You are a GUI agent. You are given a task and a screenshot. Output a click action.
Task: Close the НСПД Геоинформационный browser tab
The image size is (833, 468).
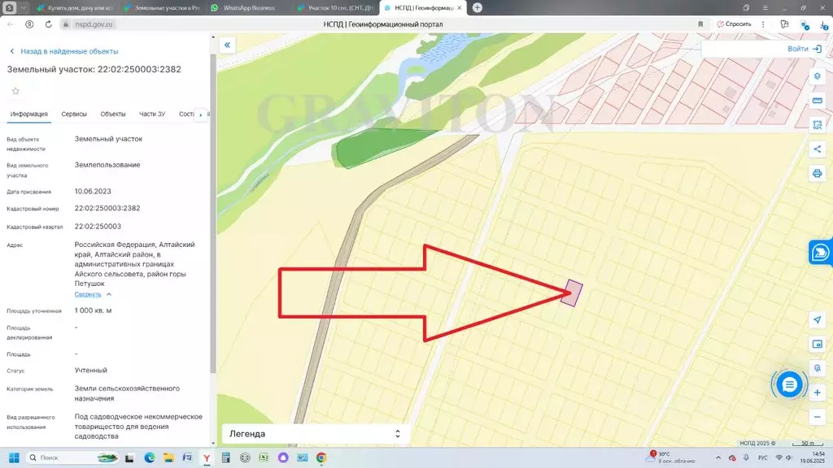point(460,8)
